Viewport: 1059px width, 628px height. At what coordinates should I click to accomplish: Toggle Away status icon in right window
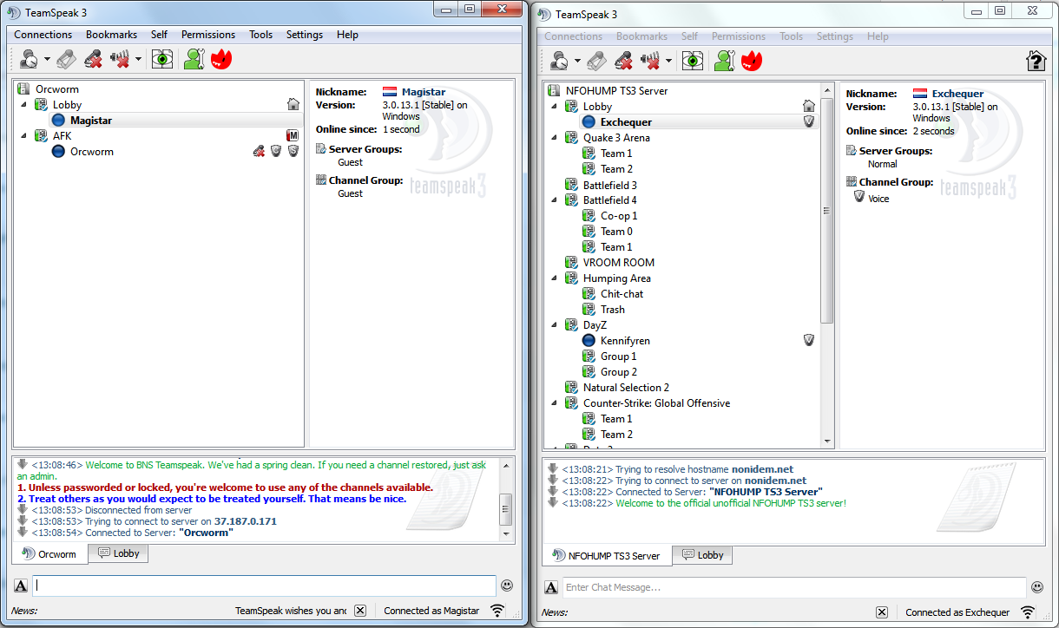coord(560,61)
